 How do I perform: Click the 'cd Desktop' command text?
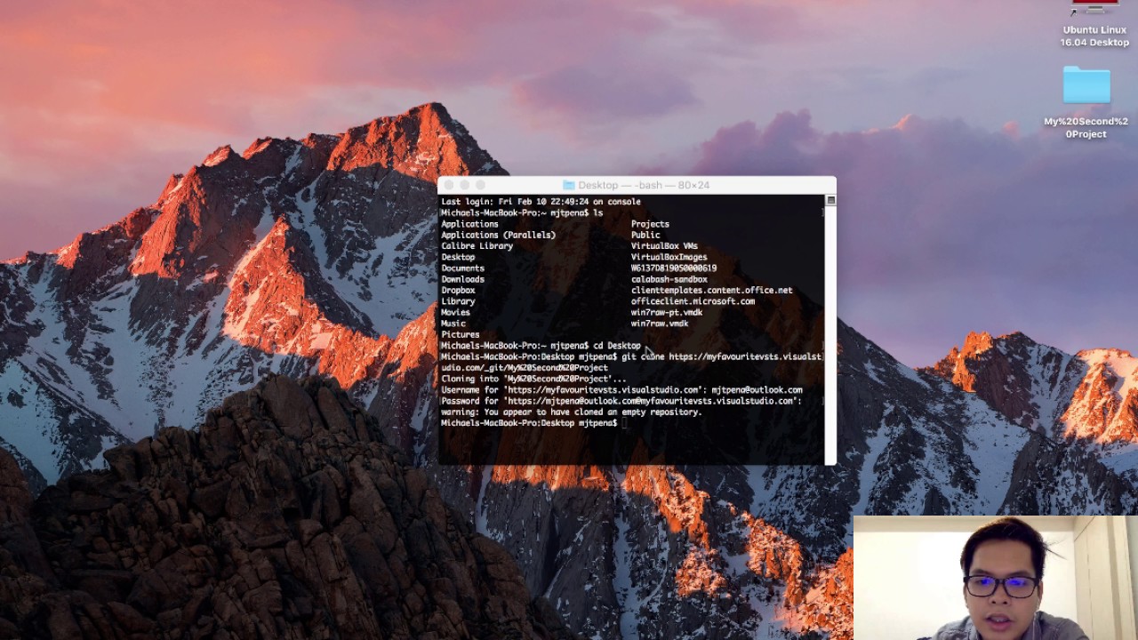click(617, 346)
